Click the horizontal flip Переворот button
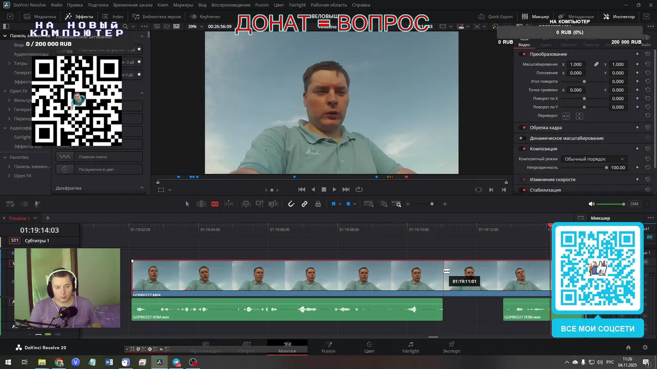 point(566,116)
